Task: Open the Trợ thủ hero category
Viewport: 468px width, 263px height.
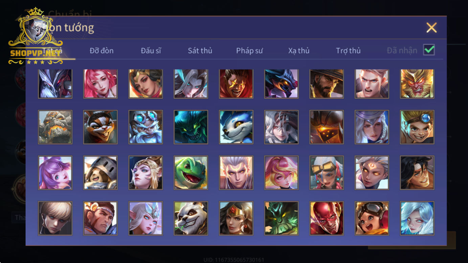Action: (x=348, y=51)
